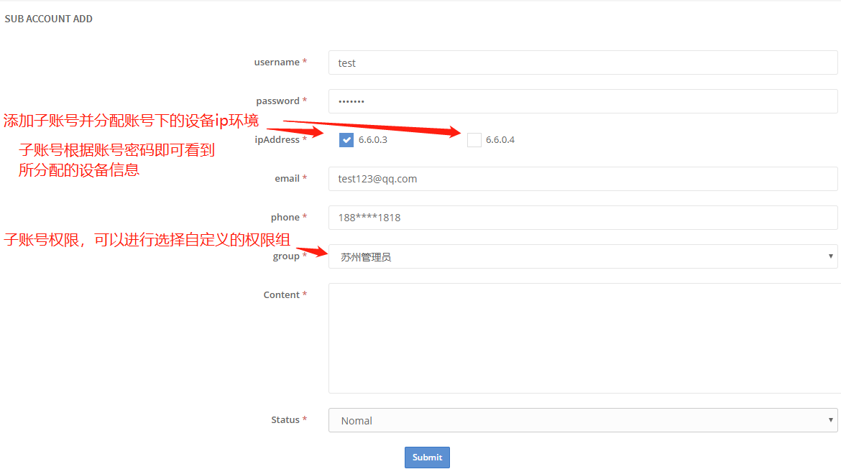Click the password field label
This screenshot has width=841, height=469.
[278, 101]
